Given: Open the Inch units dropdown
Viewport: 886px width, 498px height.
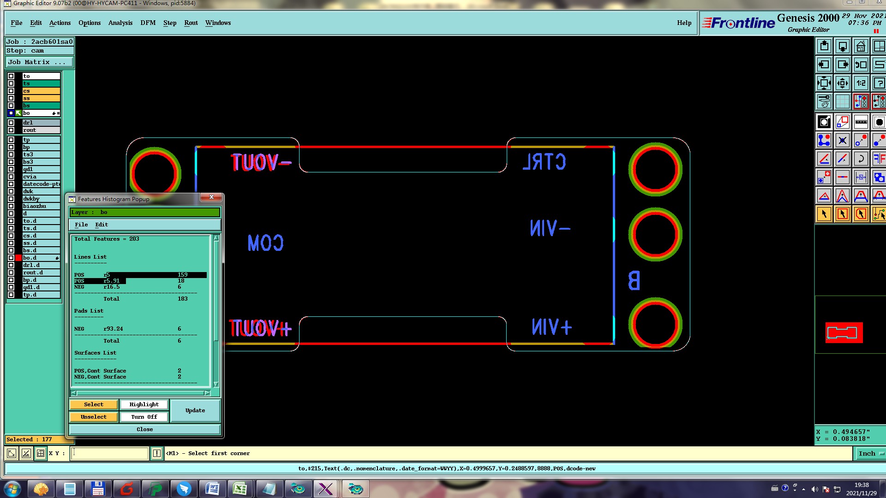Looking at the screenshot, I should pos(871,454).
